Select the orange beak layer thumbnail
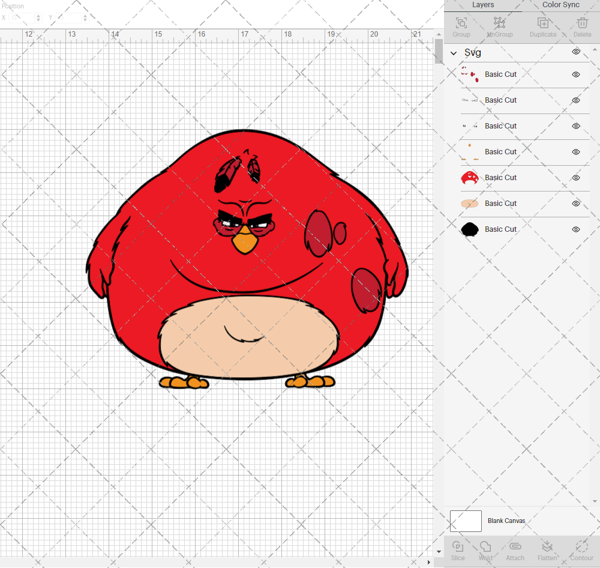600x568 pixels. [470, 152]
